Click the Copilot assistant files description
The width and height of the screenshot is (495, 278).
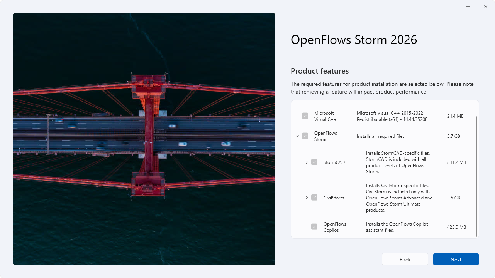(397, 227)
